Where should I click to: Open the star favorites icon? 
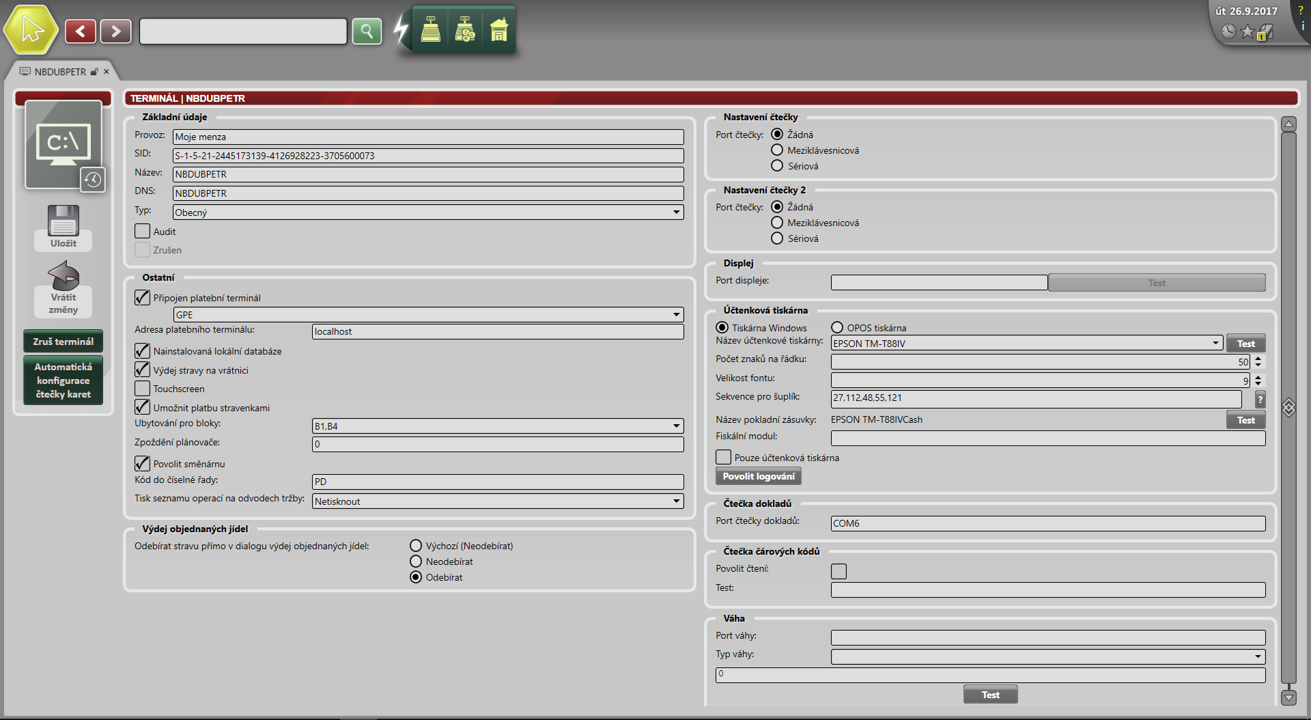tap(1247, 31)
